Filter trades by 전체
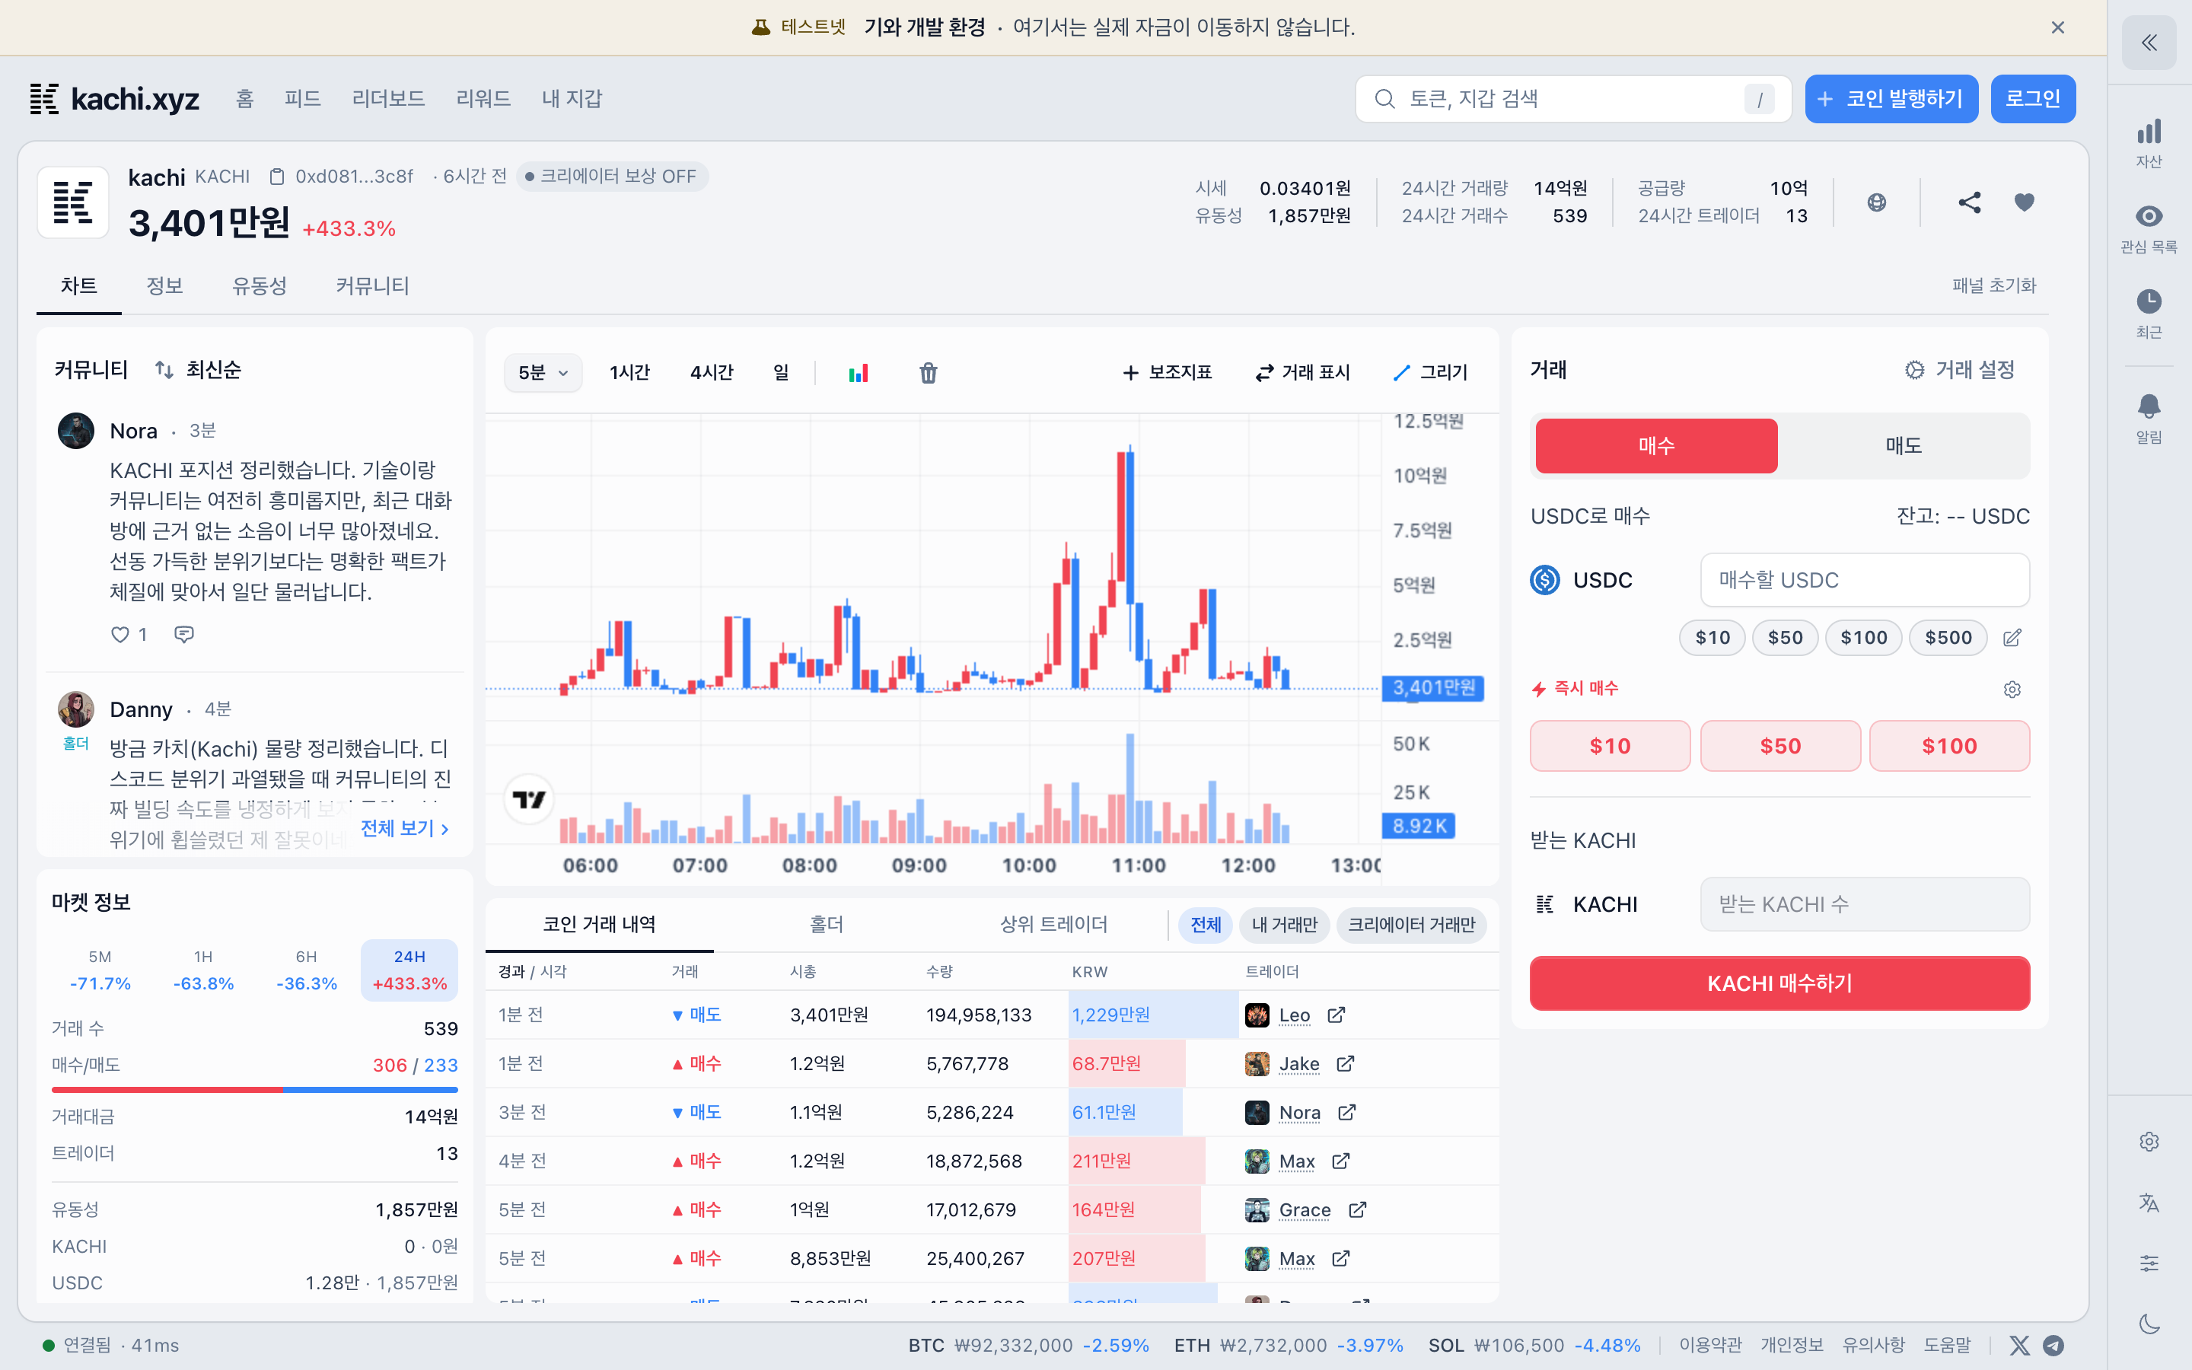2192x1370 pixels. point(1206,925)
